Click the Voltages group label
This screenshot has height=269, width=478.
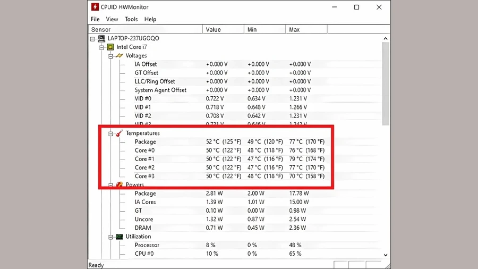tap(136, 55)
